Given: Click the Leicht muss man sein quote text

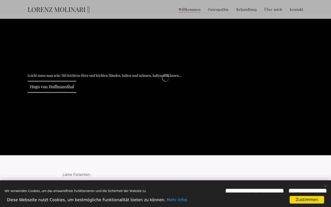Looking at the screenshot, I should coord(104,75).
